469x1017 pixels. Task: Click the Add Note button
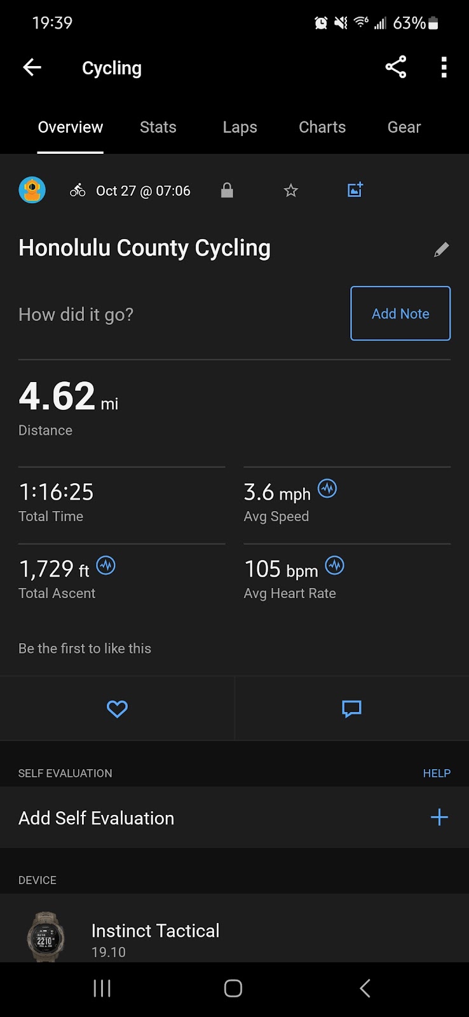[x=400, y=313]
